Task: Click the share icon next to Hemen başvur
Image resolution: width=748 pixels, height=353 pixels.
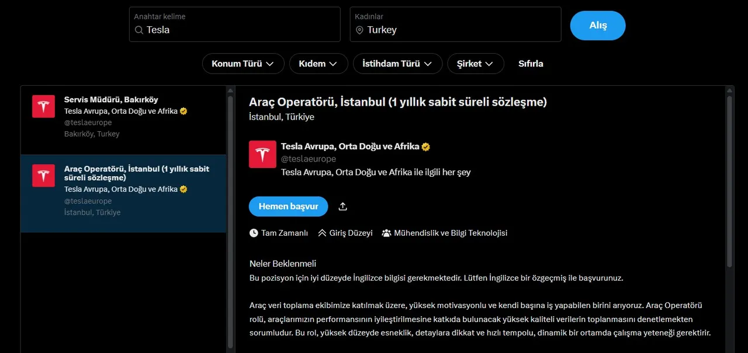Action: [x=342, y=206]
